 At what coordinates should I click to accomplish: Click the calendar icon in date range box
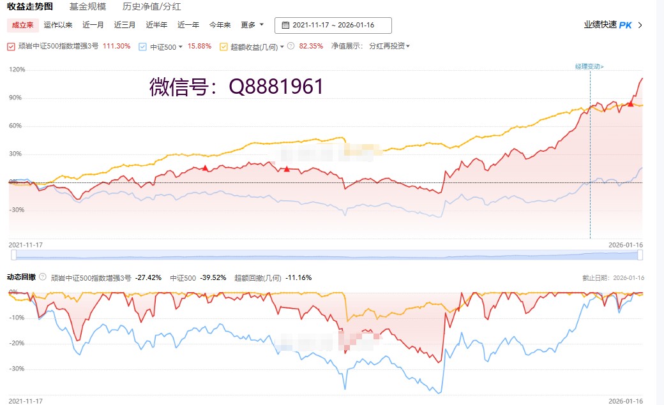coord(285,26)
